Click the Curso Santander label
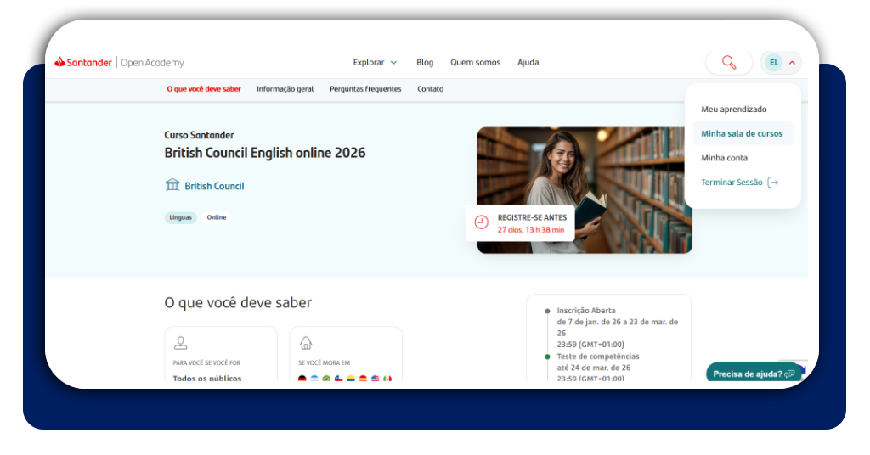The image size is (870, 455). [x=199, y=135]
